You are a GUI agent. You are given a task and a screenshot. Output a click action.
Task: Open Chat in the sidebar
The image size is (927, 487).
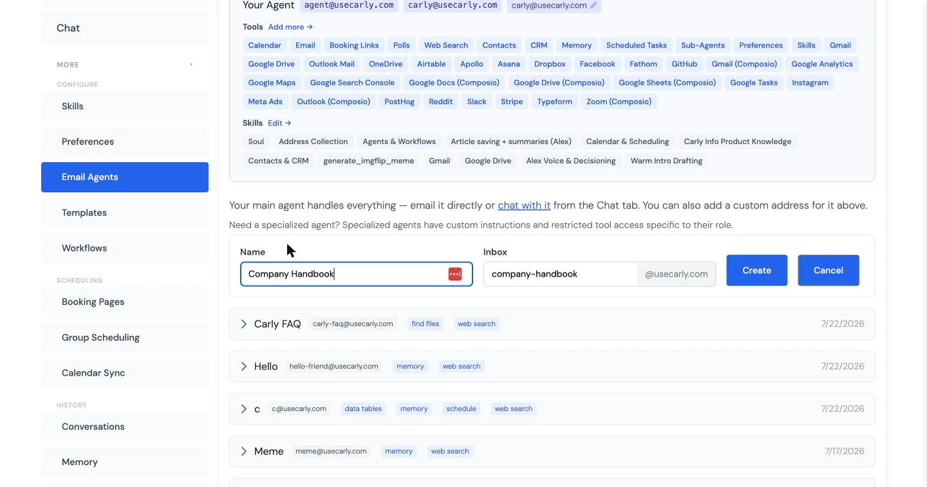(125, 28)
